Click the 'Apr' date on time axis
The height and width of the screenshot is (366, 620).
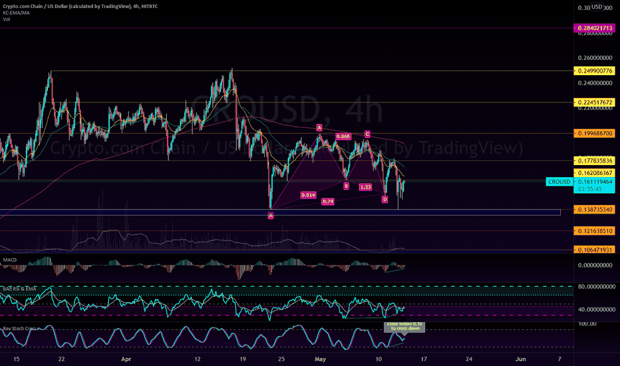click(x=126, y=359)
